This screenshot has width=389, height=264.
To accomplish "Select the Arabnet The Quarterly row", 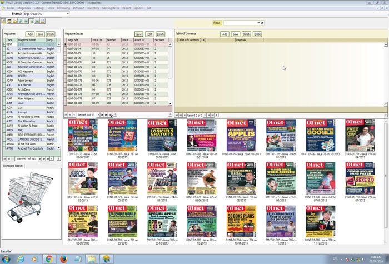I will pyautogui.click(x=31, y=148).
